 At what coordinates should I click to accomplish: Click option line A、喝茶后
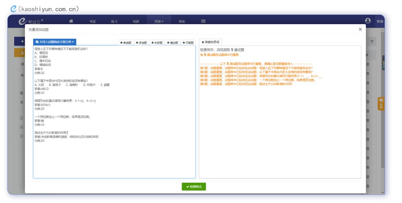[x=41, y=53]
